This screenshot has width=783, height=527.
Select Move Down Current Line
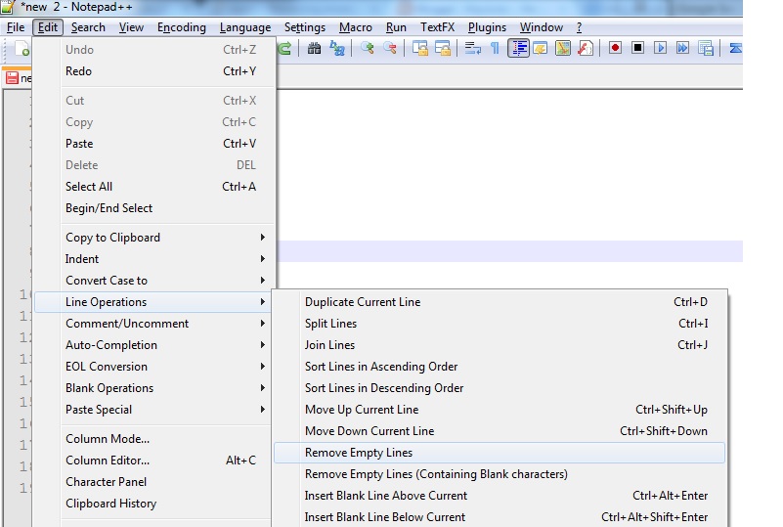500,430
